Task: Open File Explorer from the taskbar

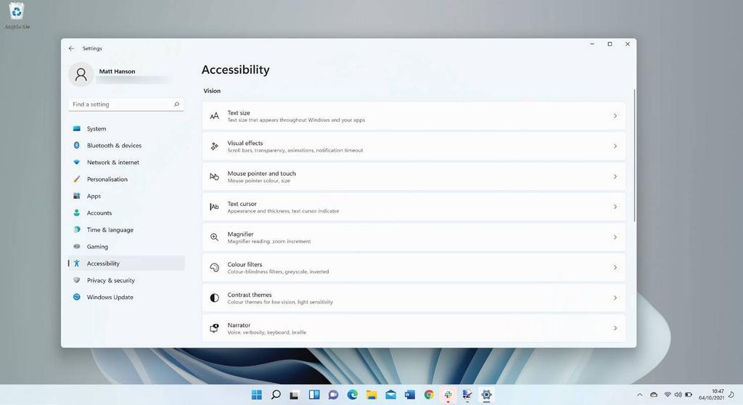Action: coord(371,395)
